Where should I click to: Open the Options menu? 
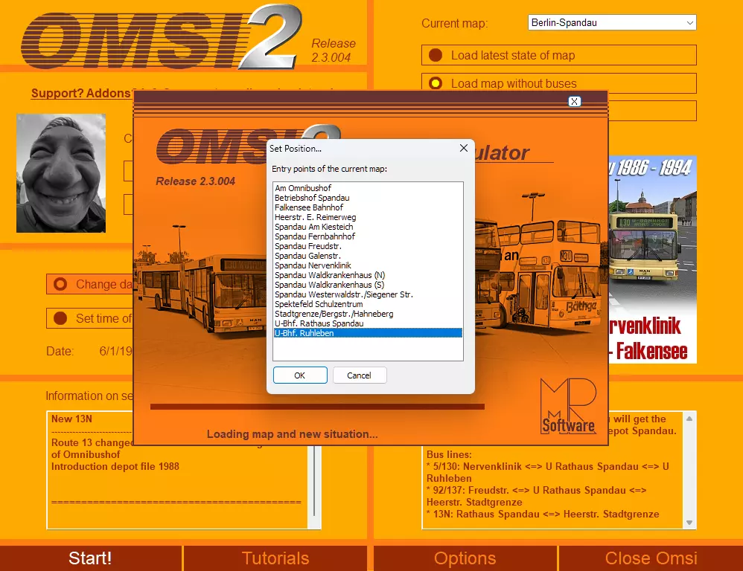(465, 558)
